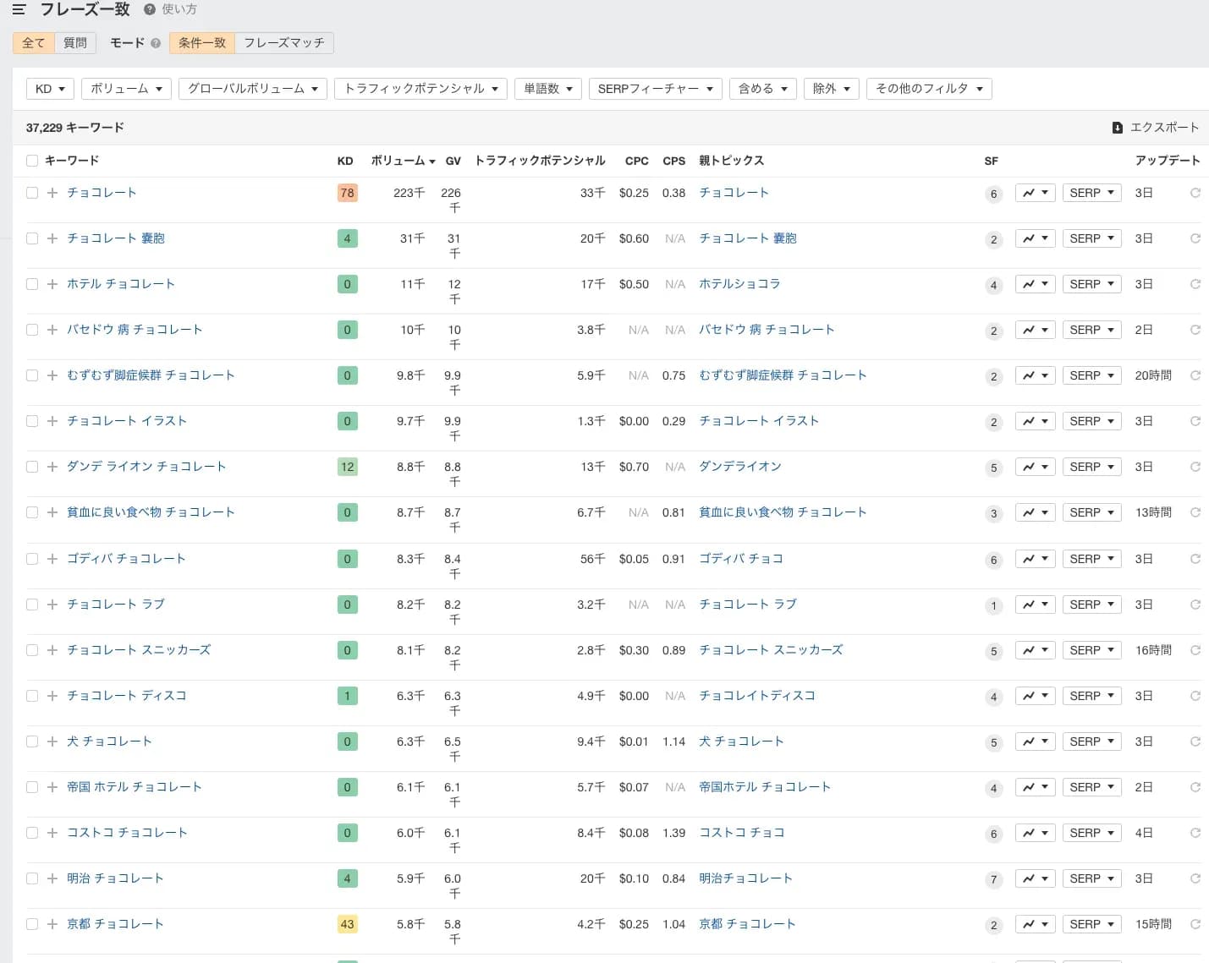The height and width of the screenshot is (963, 1209).
Task: Tick the むずむず脚症候群 チョコレート checkbox
Action: 32,375
